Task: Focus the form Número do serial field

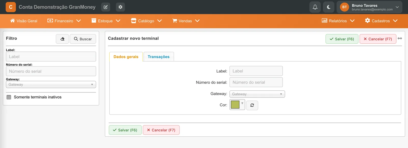Action: (256, 82)
